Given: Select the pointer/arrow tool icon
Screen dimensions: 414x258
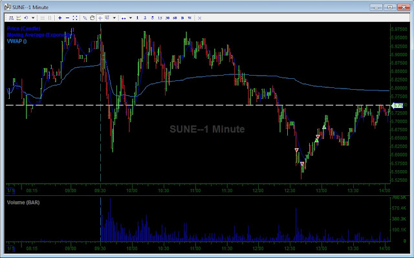Looking at the screenshot, I should 85,18.
